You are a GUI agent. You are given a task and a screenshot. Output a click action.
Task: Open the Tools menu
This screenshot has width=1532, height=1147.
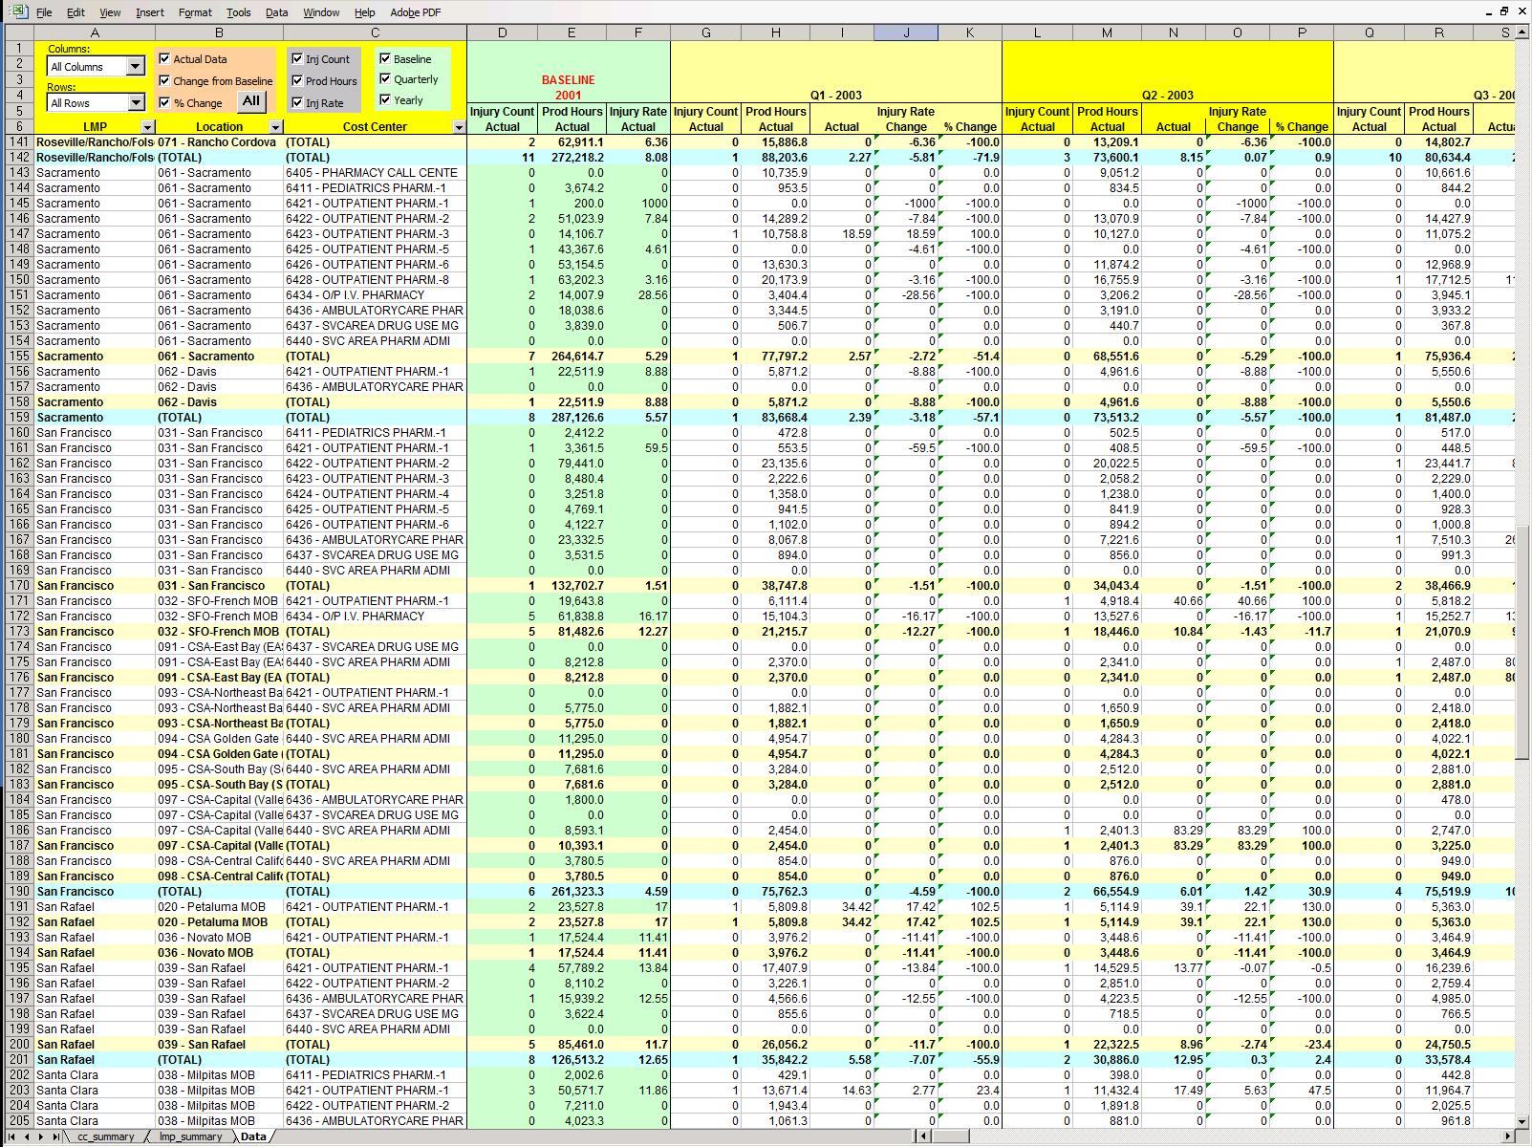click(239, 12)
